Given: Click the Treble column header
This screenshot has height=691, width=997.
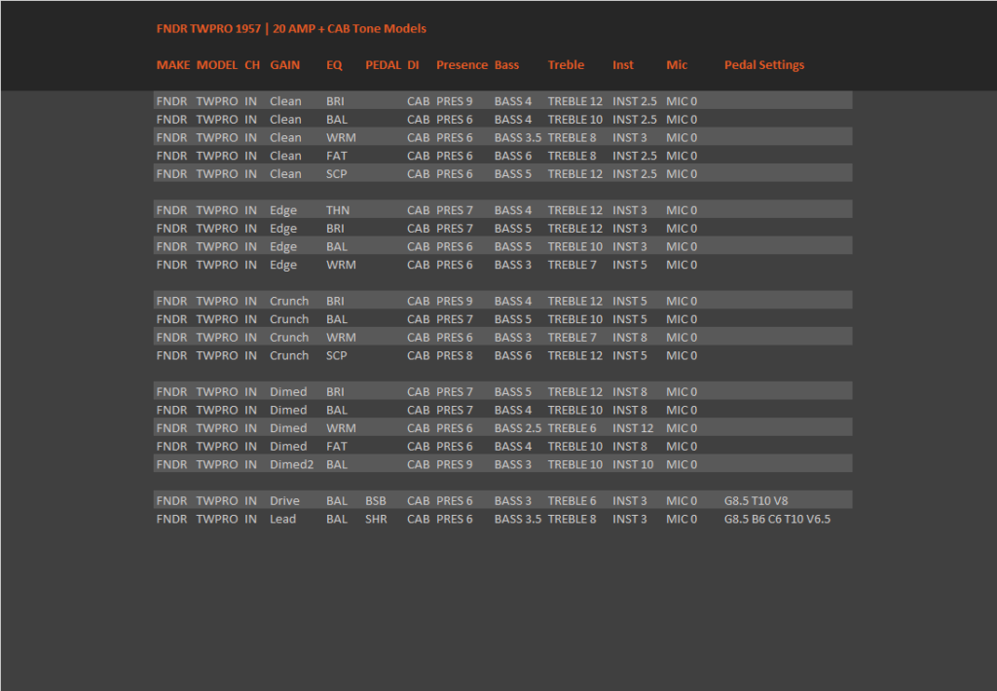Looking at the screenshot, I should (x=566, y=65).
